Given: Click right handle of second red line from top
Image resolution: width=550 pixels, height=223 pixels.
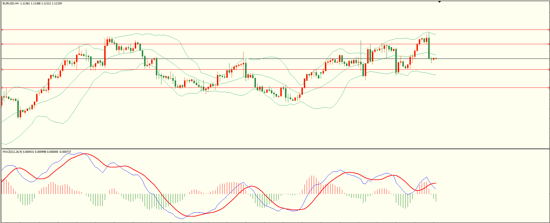Looking at the screenshot, I should click(549, 44).
